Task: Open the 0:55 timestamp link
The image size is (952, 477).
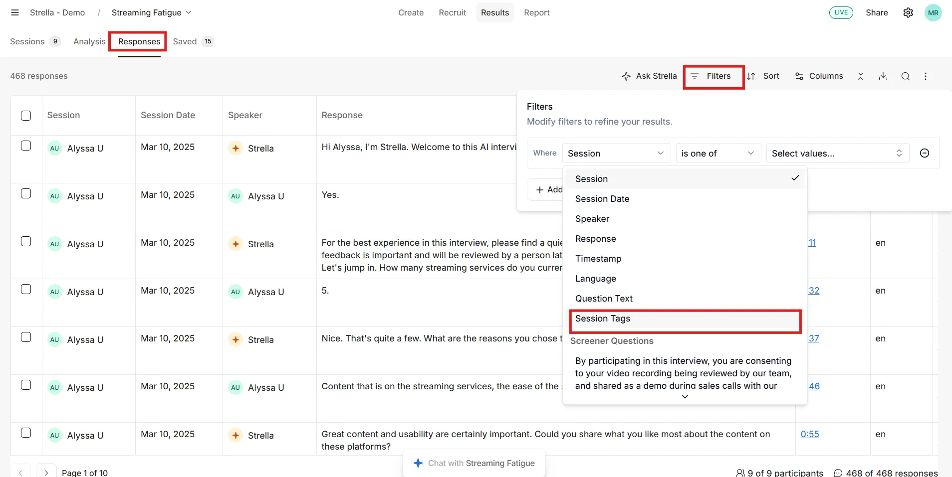Action: [x=809, y=434]
